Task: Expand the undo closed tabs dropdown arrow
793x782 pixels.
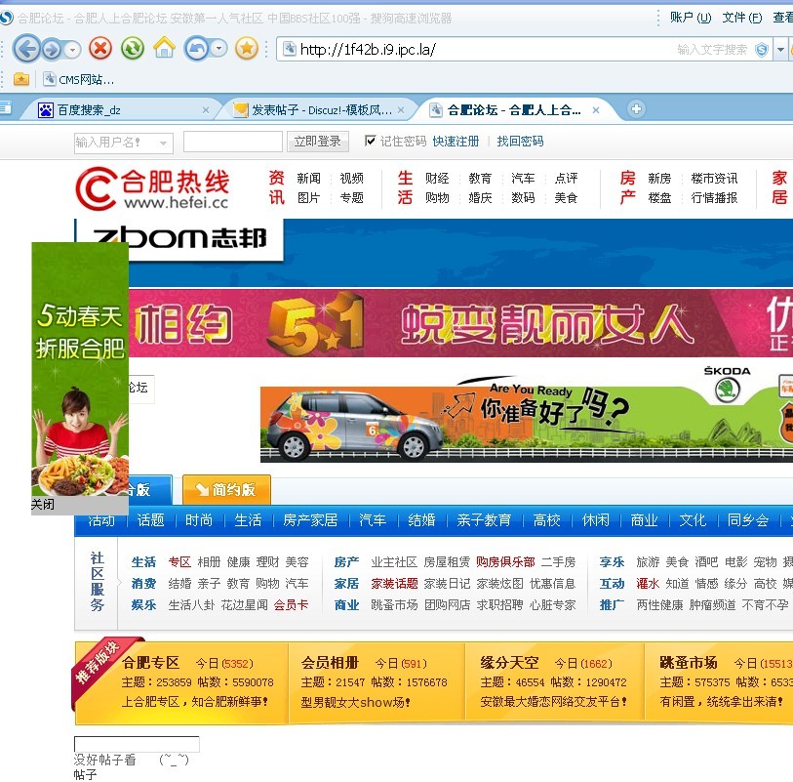Action: pyautogui.click(x=219, y=49)
